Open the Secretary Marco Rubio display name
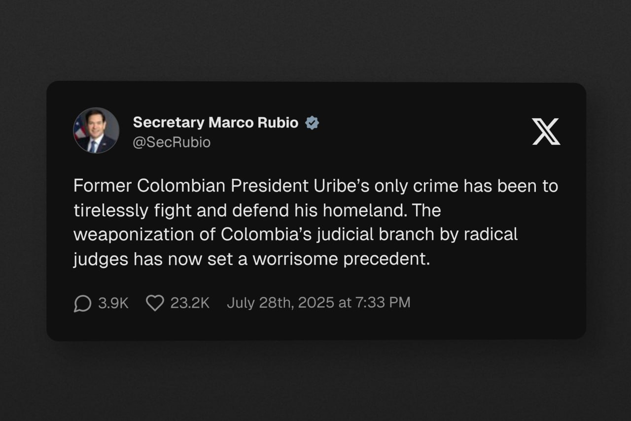 click(x=215, y=123)
